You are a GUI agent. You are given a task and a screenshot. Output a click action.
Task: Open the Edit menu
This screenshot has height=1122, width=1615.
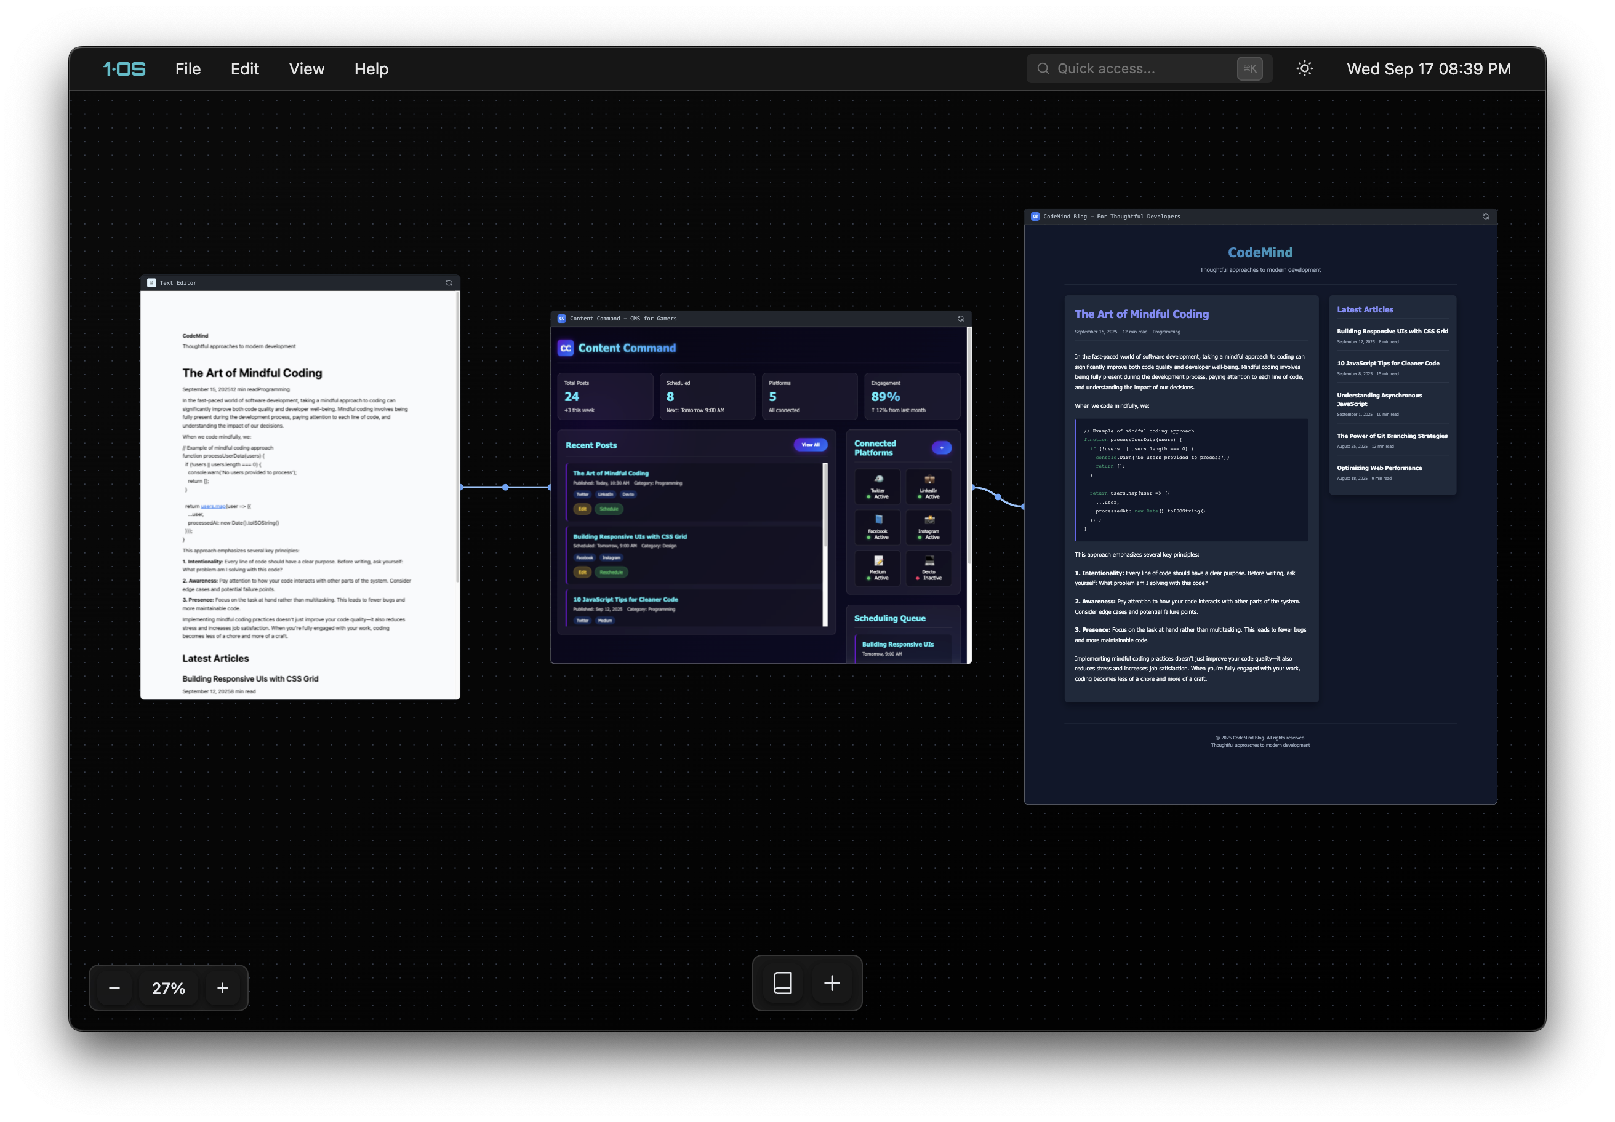(x=245, y=69)
